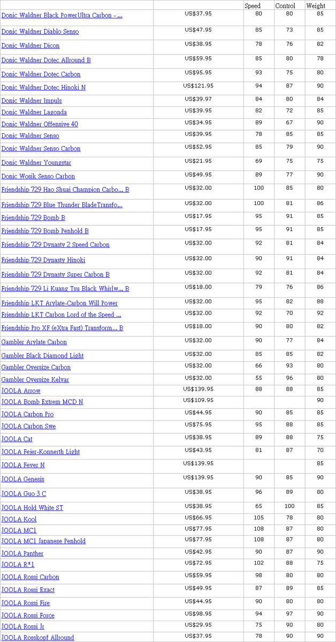Click Friendship LKT Carbon Lord of the Speed
Viewport: 336px width, 642px height.
point(61,315)
